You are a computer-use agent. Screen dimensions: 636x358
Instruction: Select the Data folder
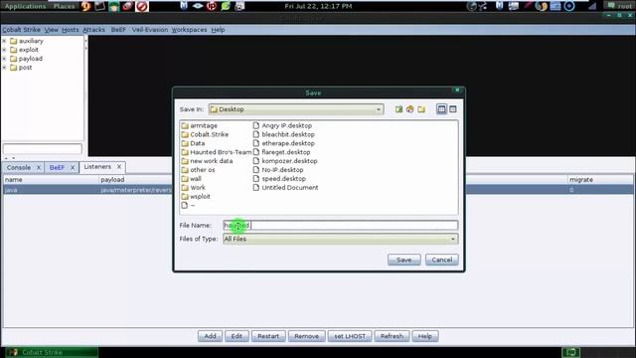coord(193,143)
